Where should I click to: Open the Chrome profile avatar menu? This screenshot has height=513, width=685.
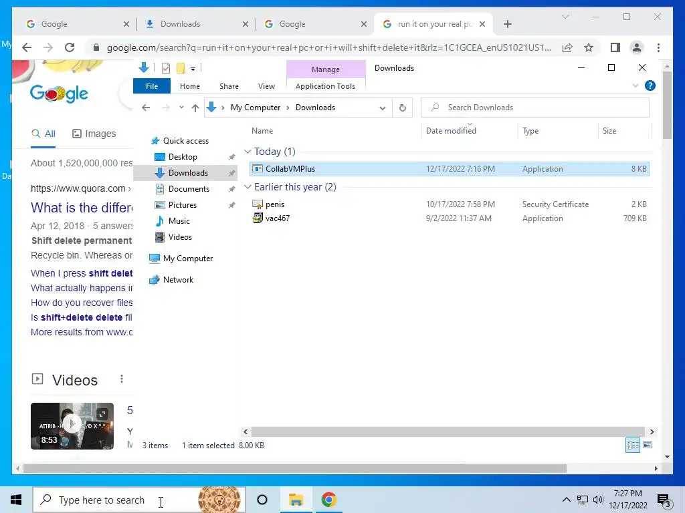pos(637,47)
